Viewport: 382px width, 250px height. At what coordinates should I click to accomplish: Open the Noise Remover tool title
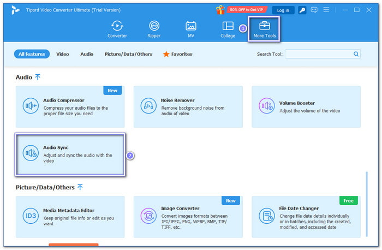(x=177, y=100)
